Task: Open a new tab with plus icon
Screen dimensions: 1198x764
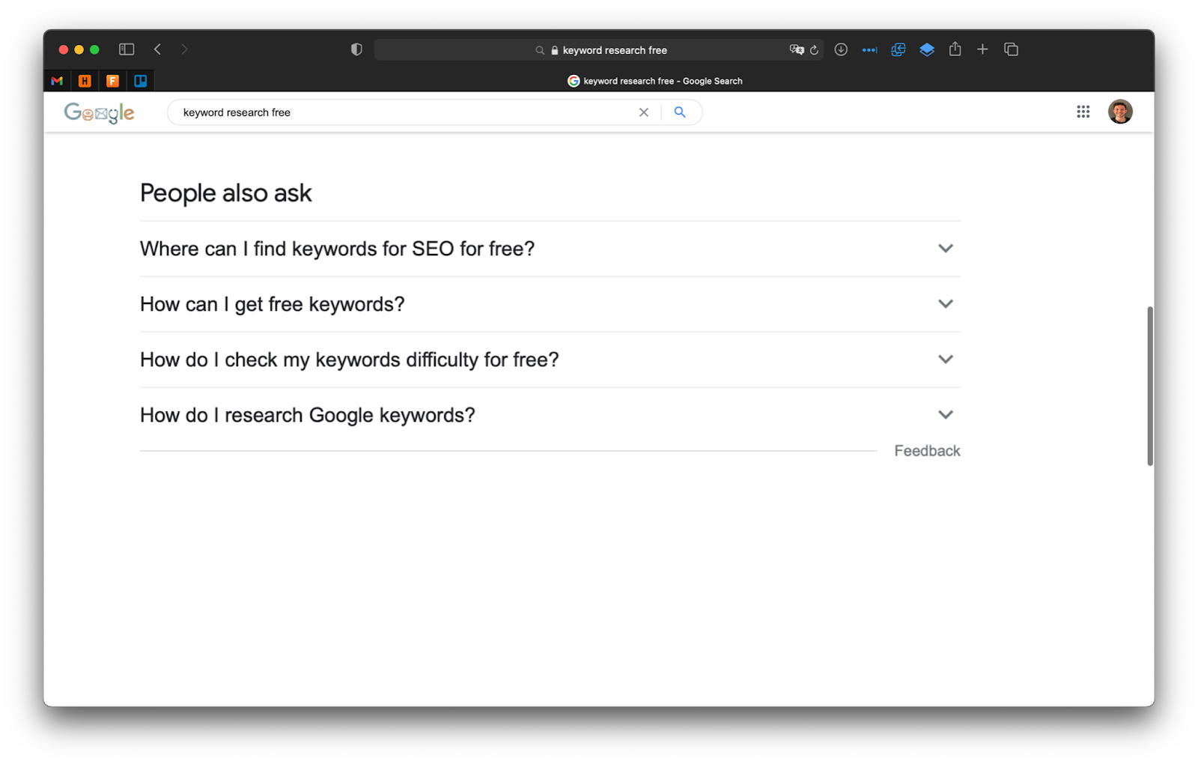Action: [x=982, y=49]
